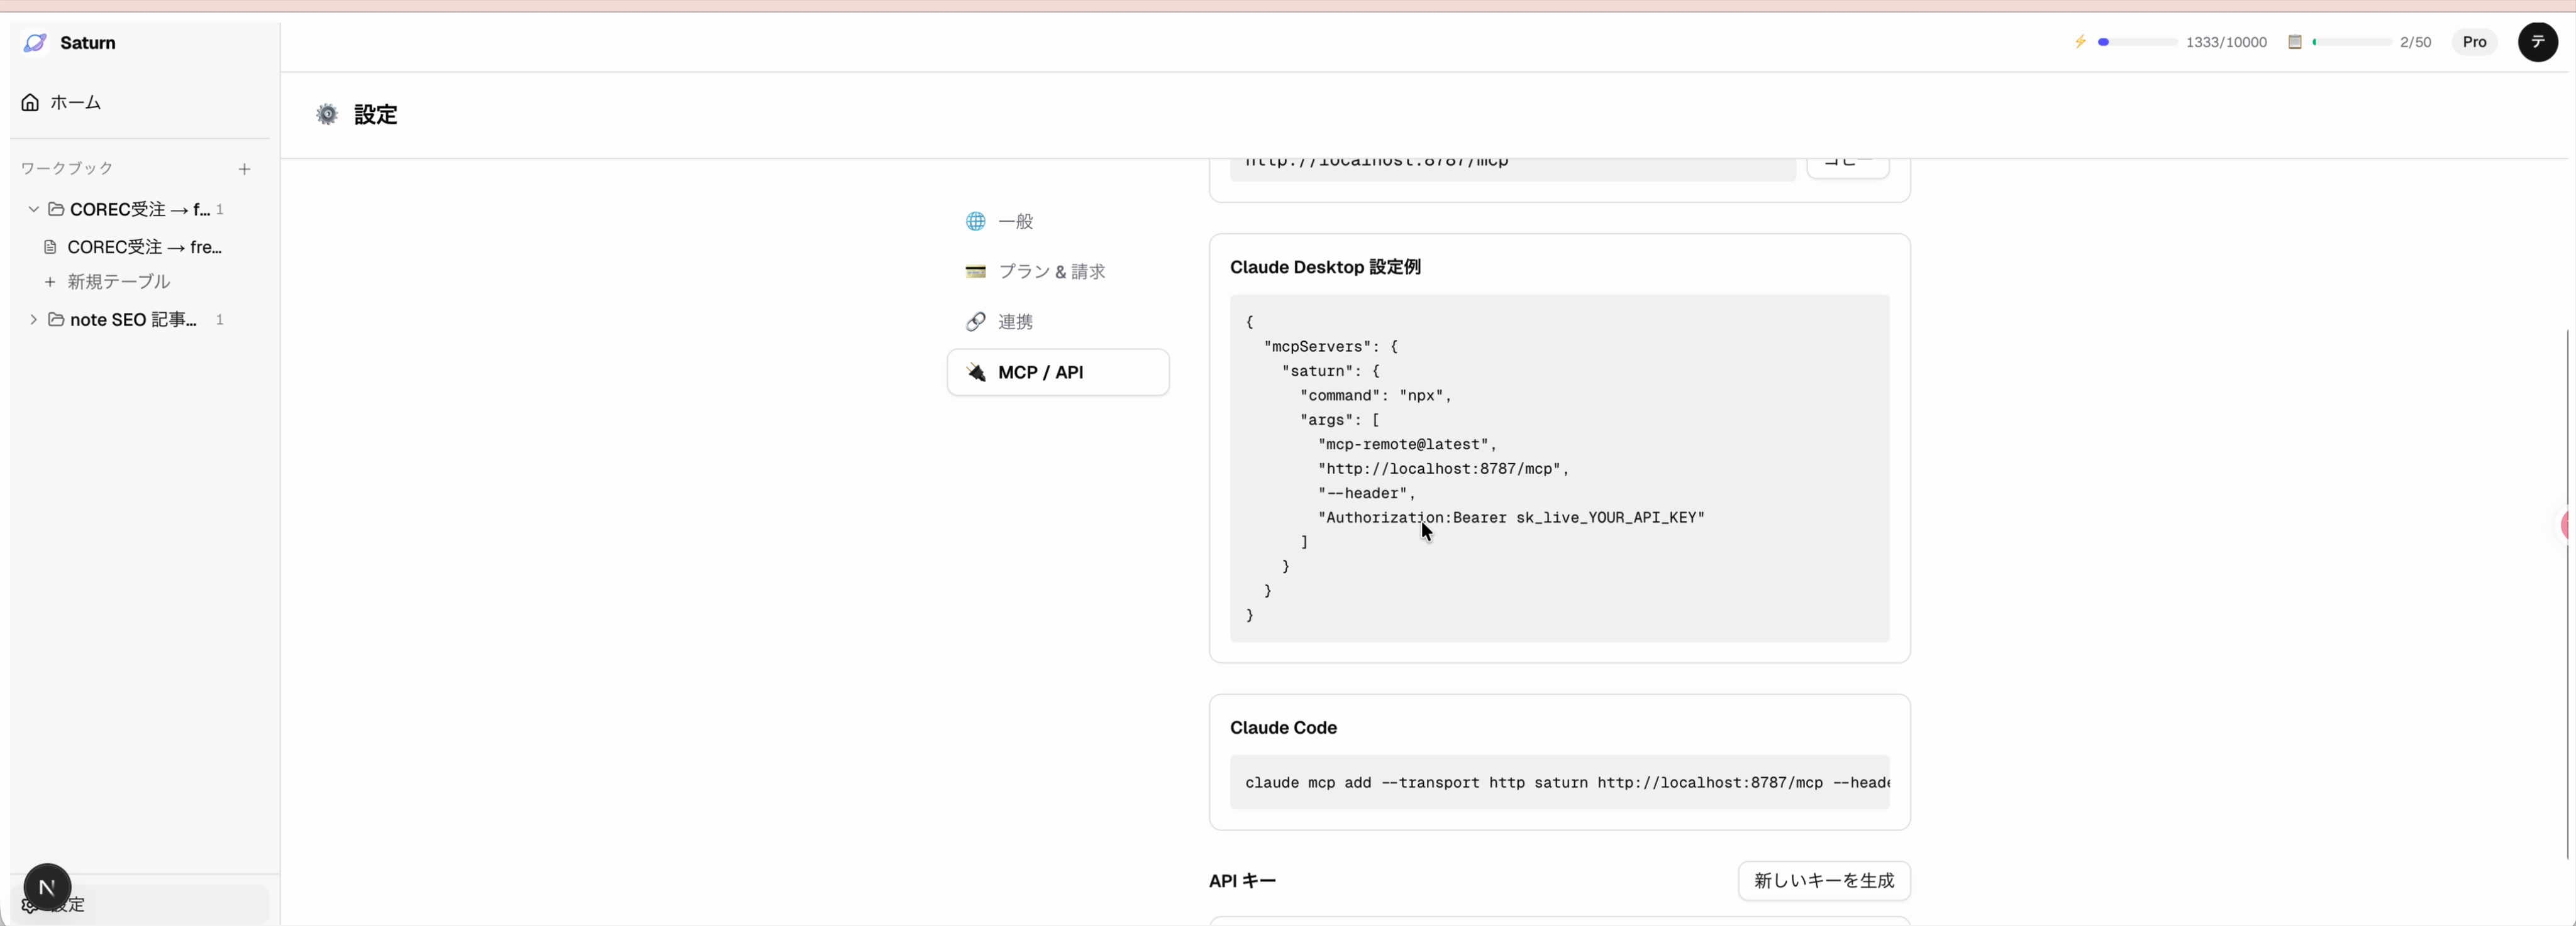Open the user avatar menu

[x=2537, y=42]
